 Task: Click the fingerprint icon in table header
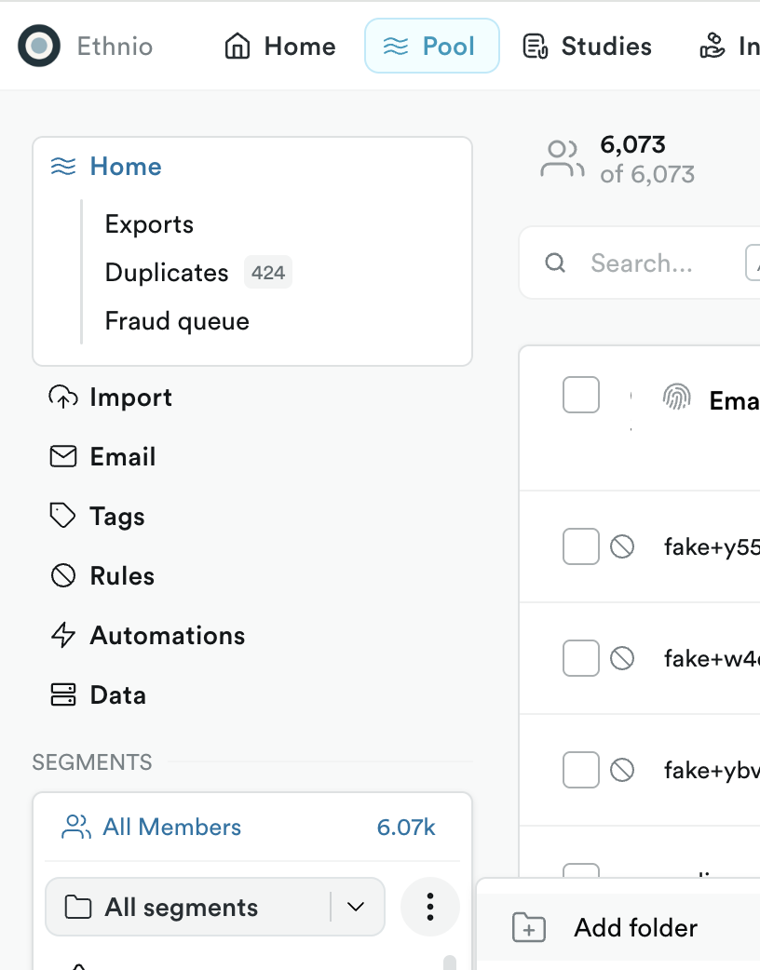click(x=676, y=397)
